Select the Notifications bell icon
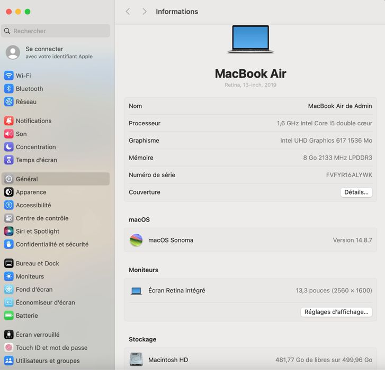Viewport: 385px width, 370px height. pos(9,121)
